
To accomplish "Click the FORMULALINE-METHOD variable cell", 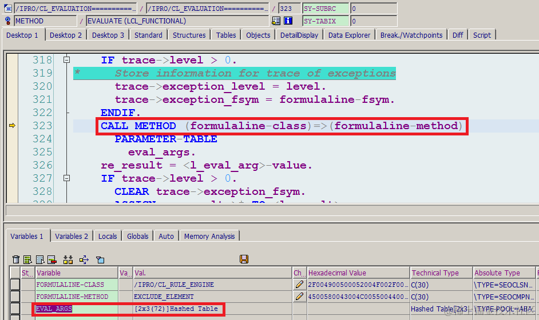I will 77,297.
